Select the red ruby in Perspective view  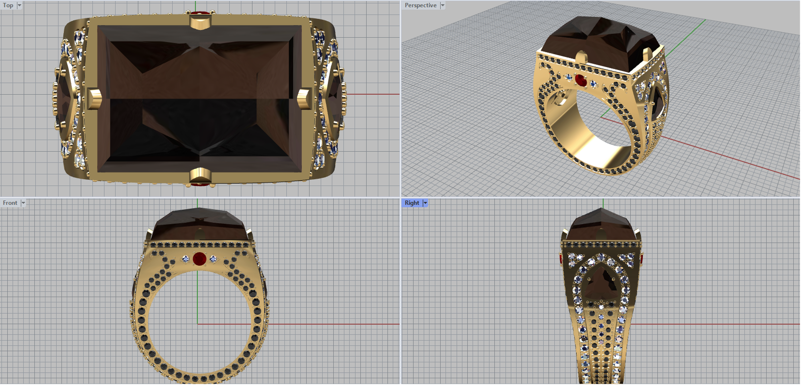tap(581, 80)
